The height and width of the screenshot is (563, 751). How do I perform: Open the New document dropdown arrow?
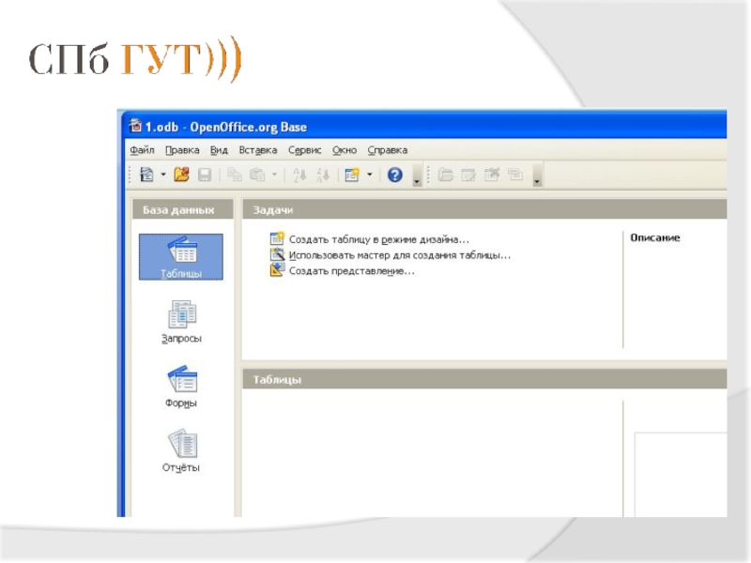(162, 175)
